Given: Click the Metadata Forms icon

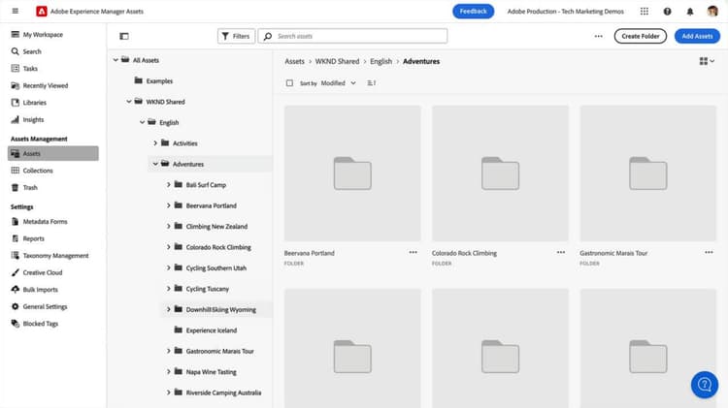Looking at the screenshot, I should pyautogui.click(x=16, y=222).
